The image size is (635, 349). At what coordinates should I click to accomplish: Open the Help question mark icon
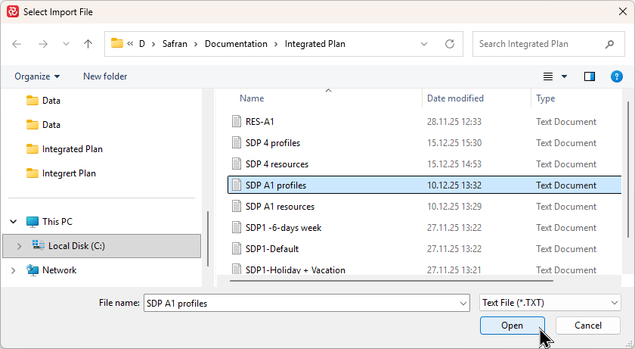click(x=616, y=76)
